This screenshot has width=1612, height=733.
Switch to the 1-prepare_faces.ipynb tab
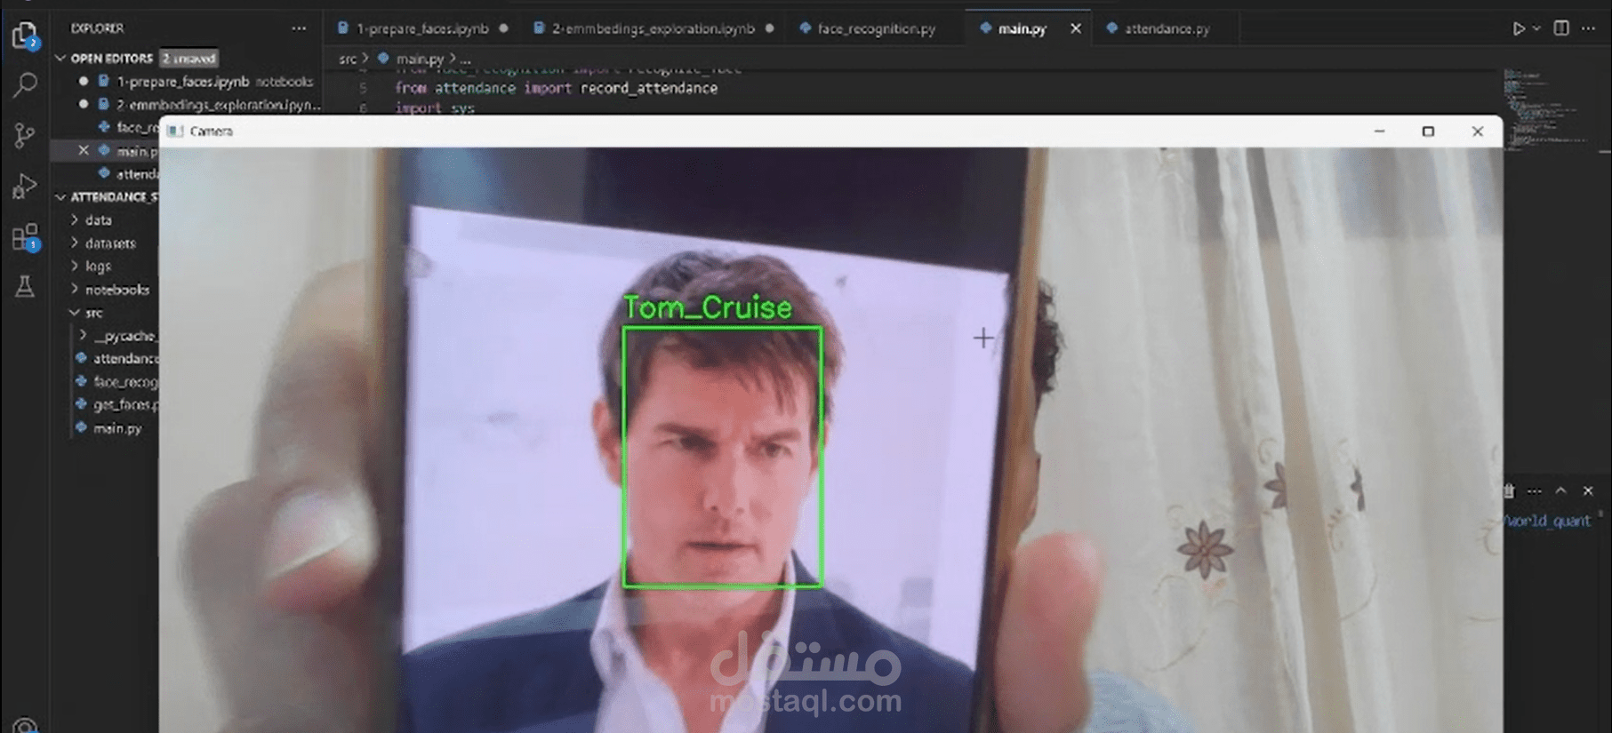click(x=422, y=28)
